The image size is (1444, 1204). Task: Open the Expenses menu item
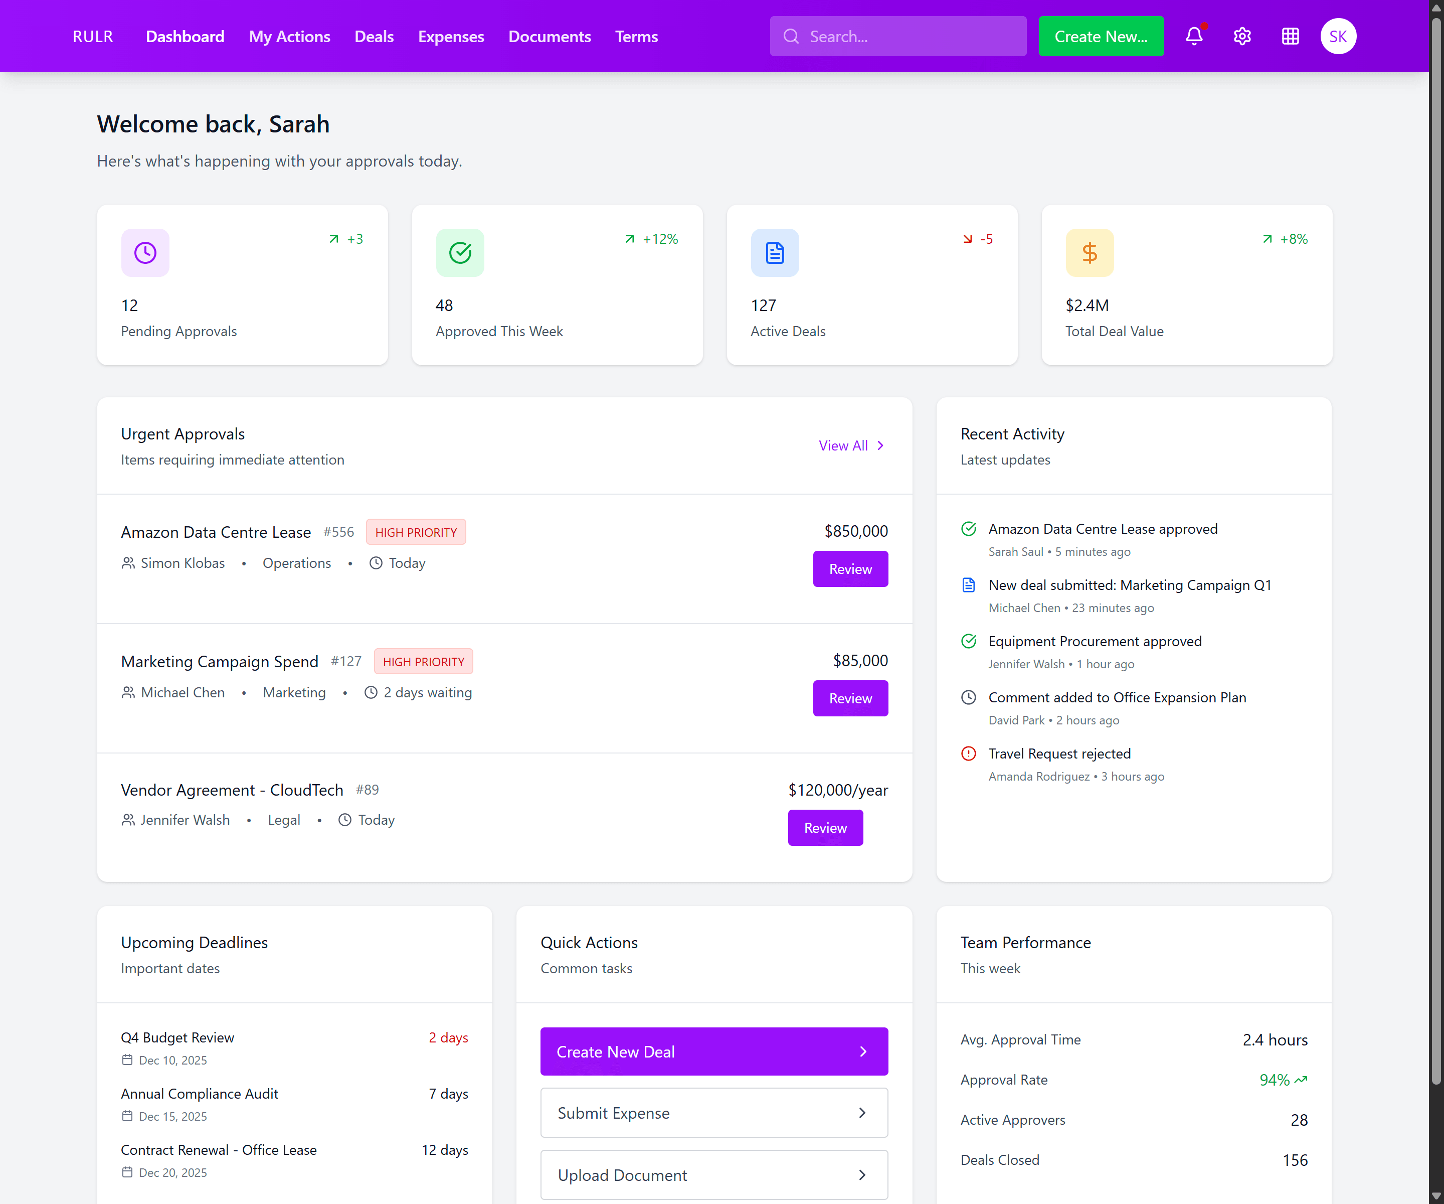(451, 37)
